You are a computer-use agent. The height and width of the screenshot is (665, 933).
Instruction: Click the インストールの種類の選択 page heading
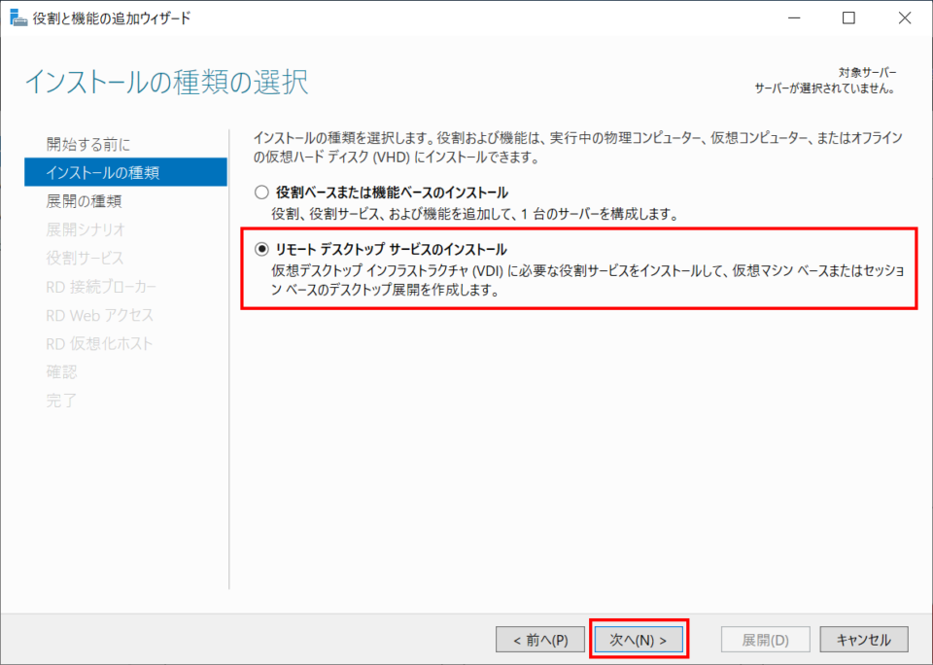click(x=166, y=82)
